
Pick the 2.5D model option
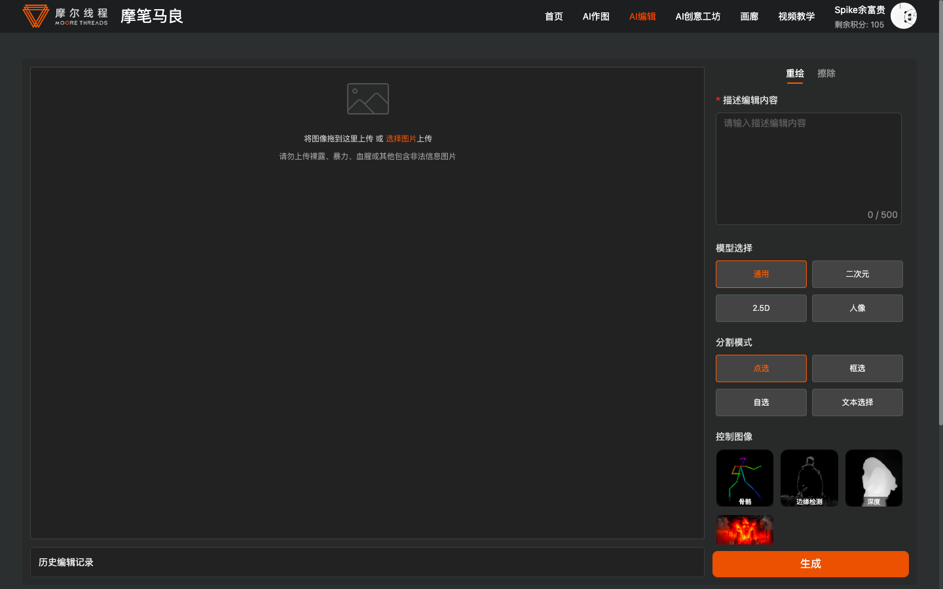click(x=761, y=308)
